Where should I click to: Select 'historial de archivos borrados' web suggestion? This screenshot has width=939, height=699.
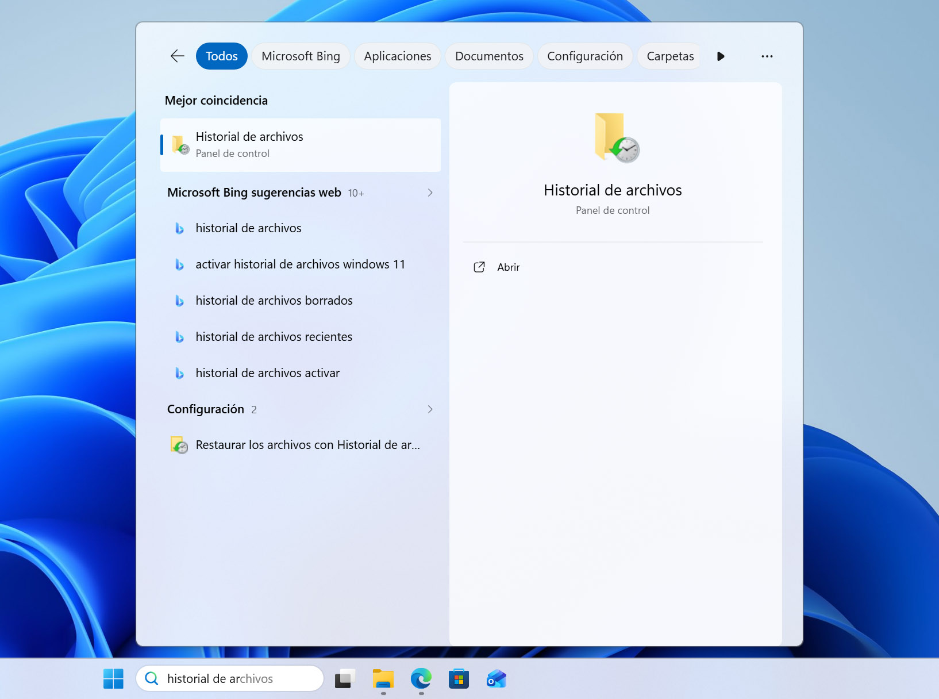301,301
